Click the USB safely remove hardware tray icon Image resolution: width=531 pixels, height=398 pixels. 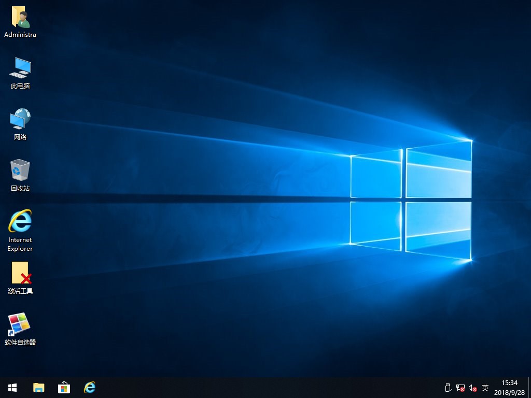coord(448,388)
